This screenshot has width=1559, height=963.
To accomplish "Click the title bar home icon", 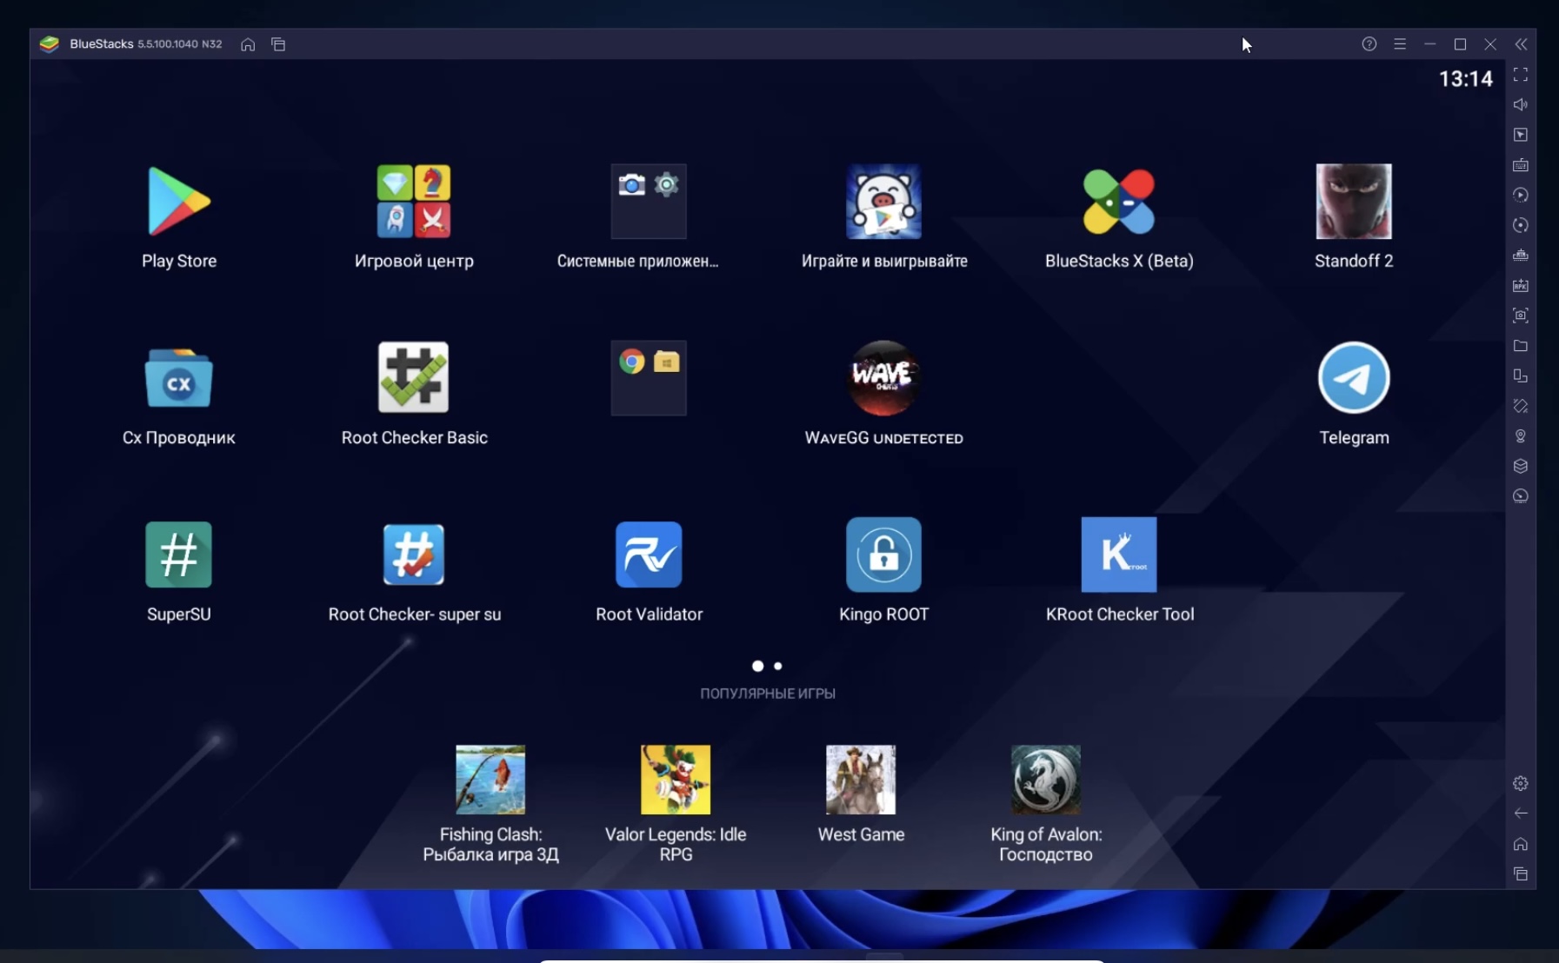I will pos(248,44).
